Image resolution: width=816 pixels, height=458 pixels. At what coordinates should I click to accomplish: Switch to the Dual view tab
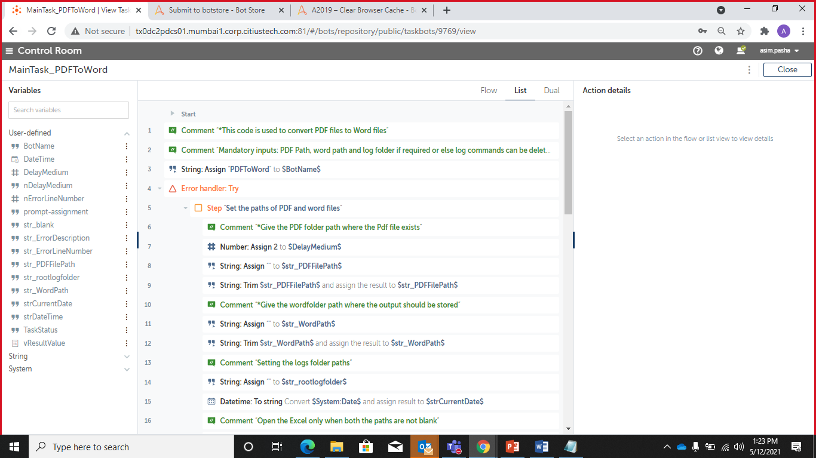click(551, 91)
